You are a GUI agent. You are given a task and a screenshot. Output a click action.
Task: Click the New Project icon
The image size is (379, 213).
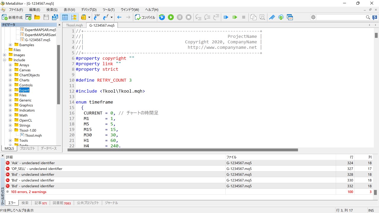(x=28, y=17)
